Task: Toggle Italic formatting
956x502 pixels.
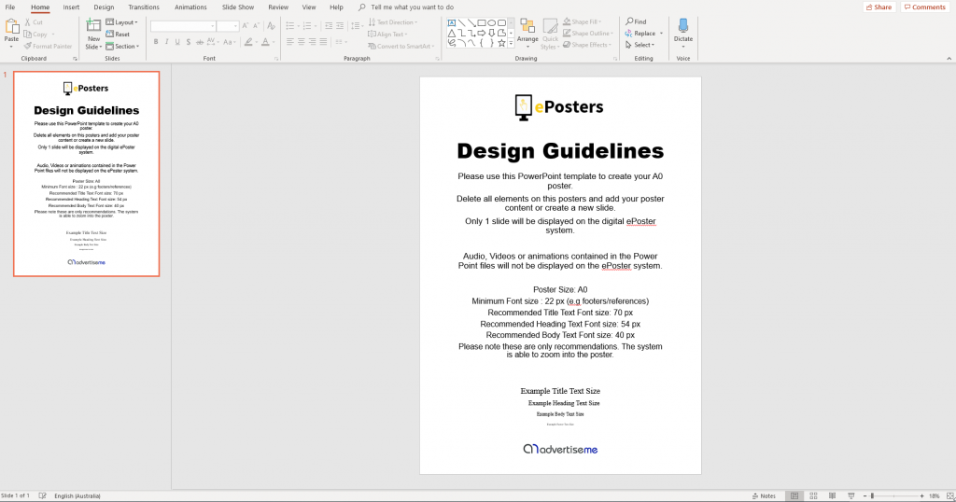Action: 166,42
